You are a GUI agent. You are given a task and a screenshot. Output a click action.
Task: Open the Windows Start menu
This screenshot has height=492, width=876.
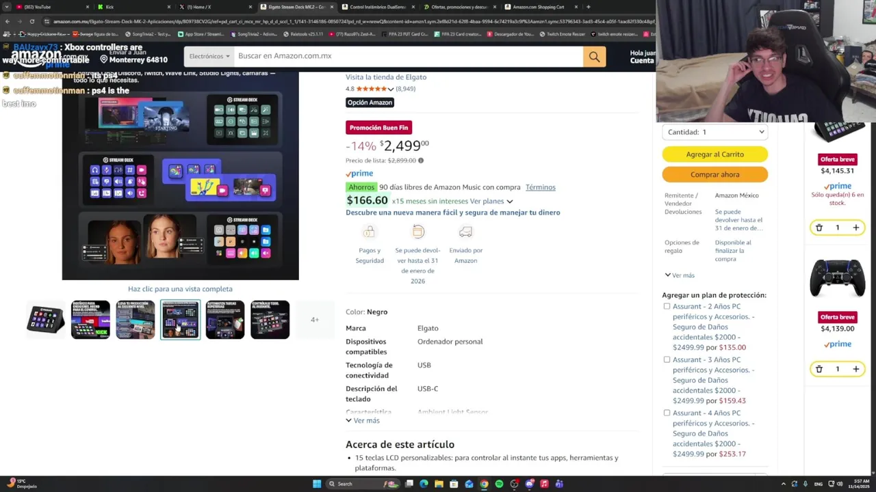[317, 484]
